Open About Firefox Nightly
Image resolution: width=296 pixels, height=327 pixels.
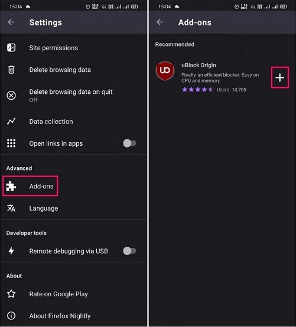(73, 316)
